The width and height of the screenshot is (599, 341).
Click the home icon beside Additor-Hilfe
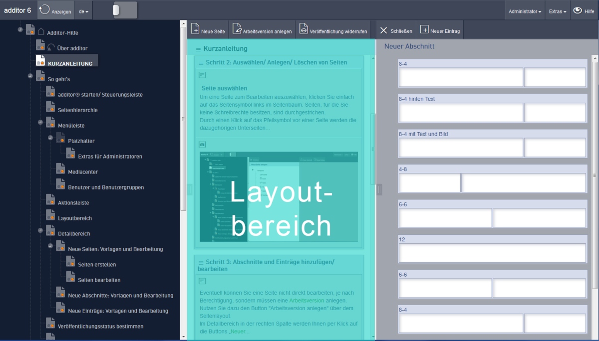pos(41,32)
